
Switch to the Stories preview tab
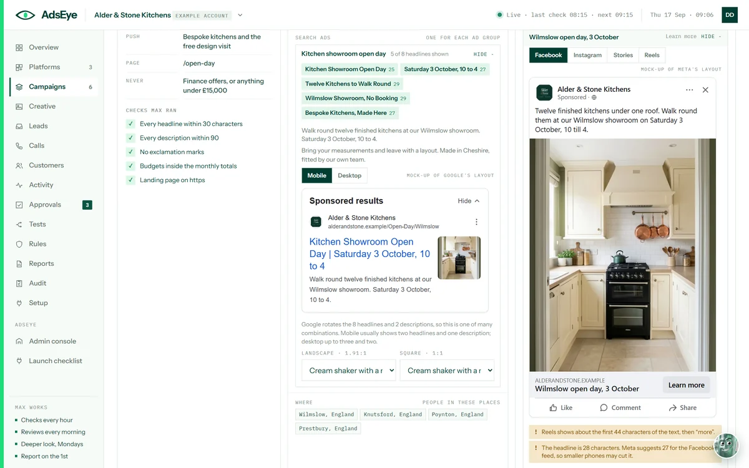pyautogui.click(x=623, y=55)
